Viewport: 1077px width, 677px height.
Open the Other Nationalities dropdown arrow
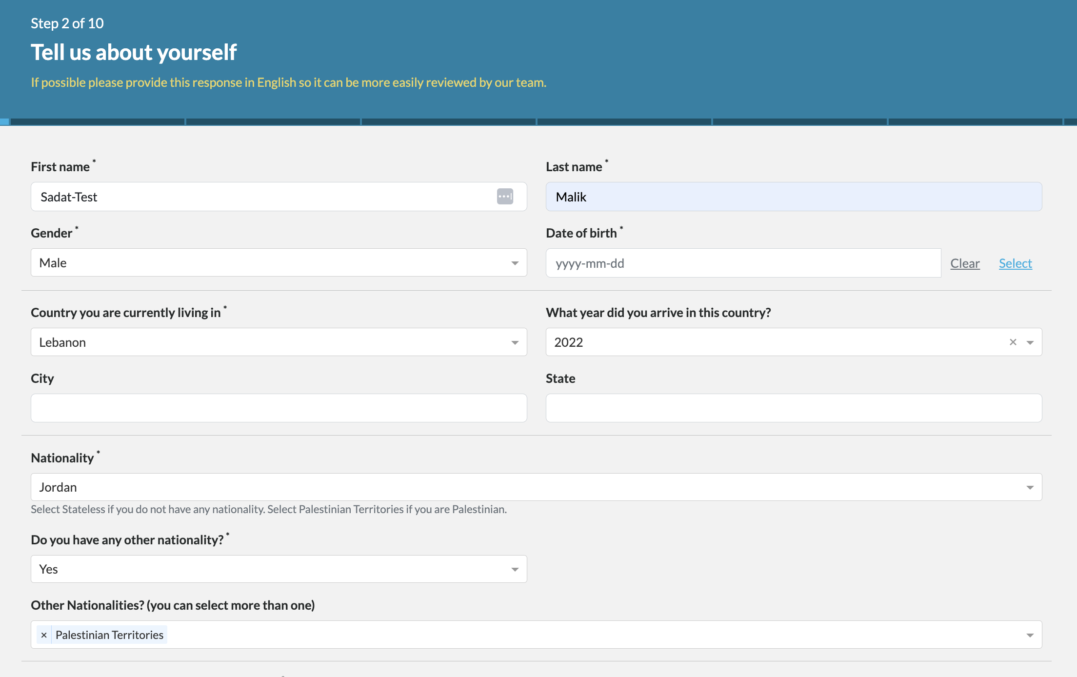(x=1030, y=635)
